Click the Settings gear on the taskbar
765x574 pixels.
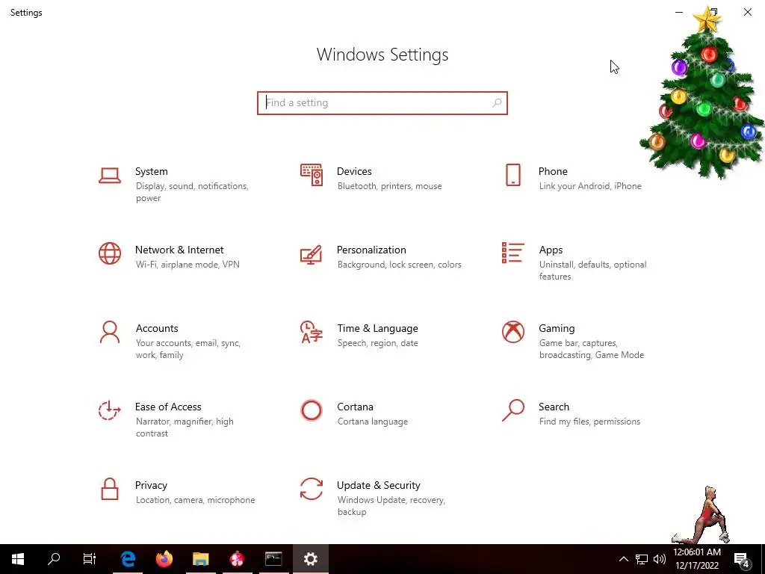click(310, 559)
